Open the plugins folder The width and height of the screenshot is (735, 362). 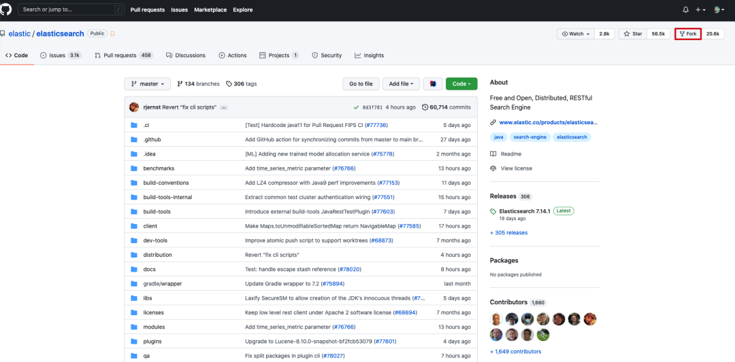152,342
